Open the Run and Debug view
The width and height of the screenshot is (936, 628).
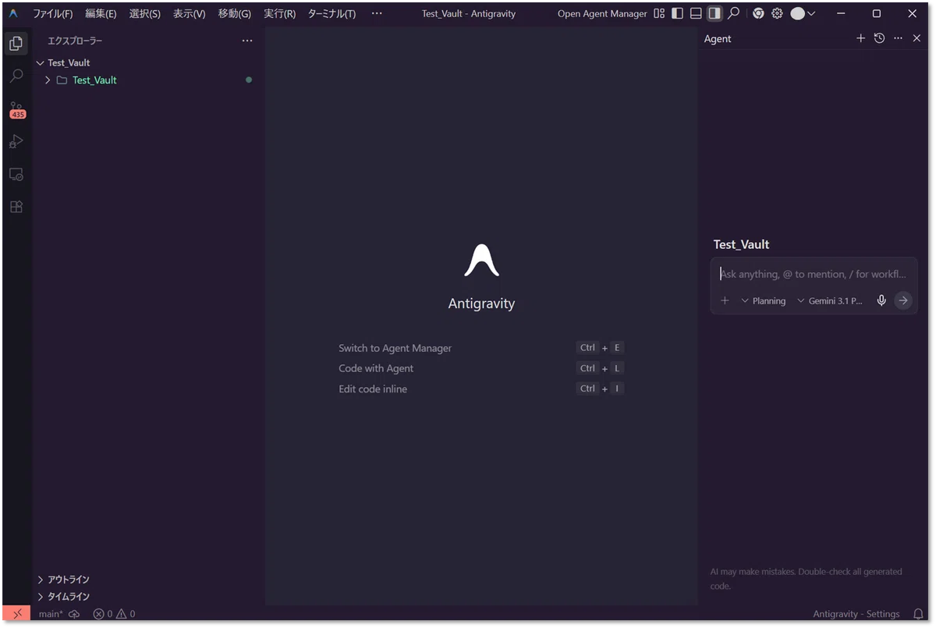click(x=16, y=141)
